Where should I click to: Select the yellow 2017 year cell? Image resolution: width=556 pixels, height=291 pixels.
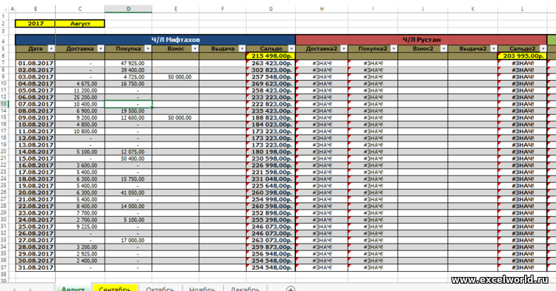point(36,24)
